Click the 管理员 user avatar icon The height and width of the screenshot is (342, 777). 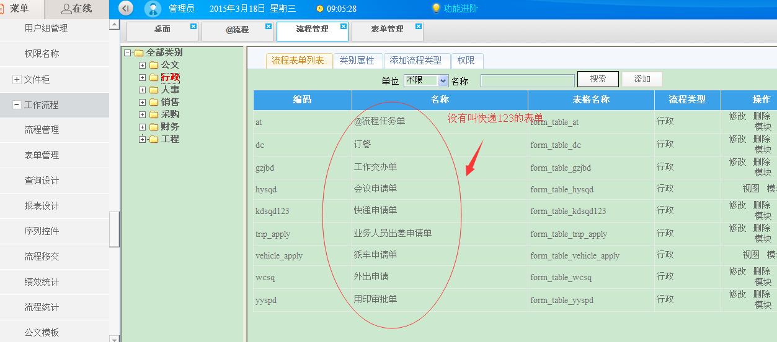coord(153,9)
